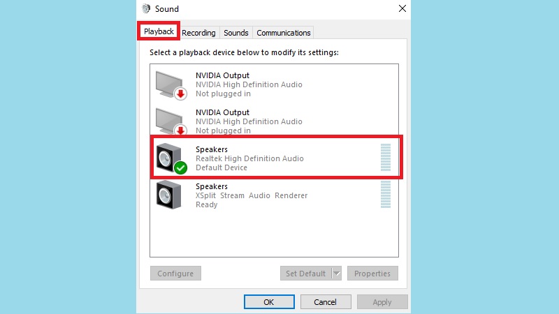
Task: Click 'Default Device' status text
Action: (x=222, y=167)
